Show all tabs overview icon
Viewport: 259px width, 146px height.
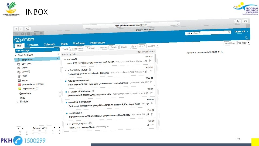tap(245, 21)
